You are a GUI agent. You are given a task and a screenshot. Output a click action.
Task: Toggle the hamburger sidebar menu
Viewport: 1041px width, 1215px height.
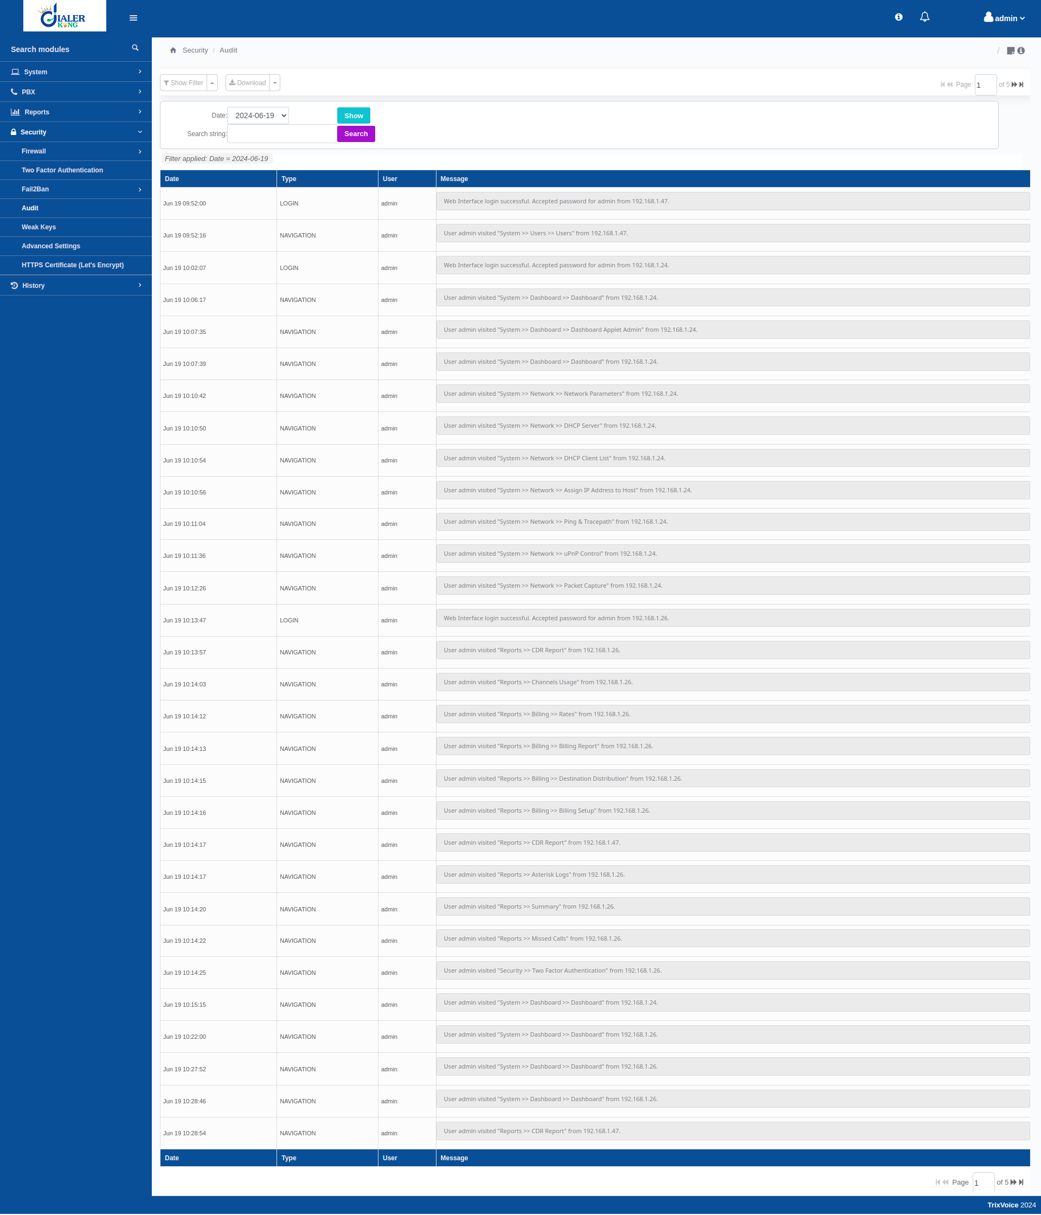click(x=133, y=18)
